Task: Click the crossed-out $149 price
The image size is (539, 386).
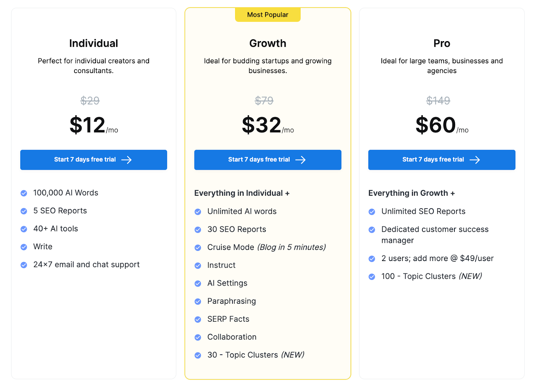Action: click(x=438, y=100)
